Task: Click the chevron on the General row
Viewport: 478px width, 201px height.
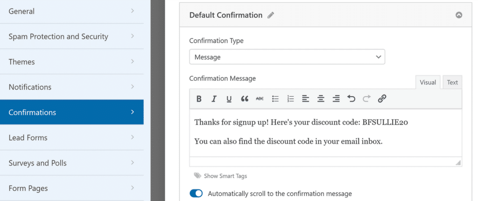Action: pos(132,11)
